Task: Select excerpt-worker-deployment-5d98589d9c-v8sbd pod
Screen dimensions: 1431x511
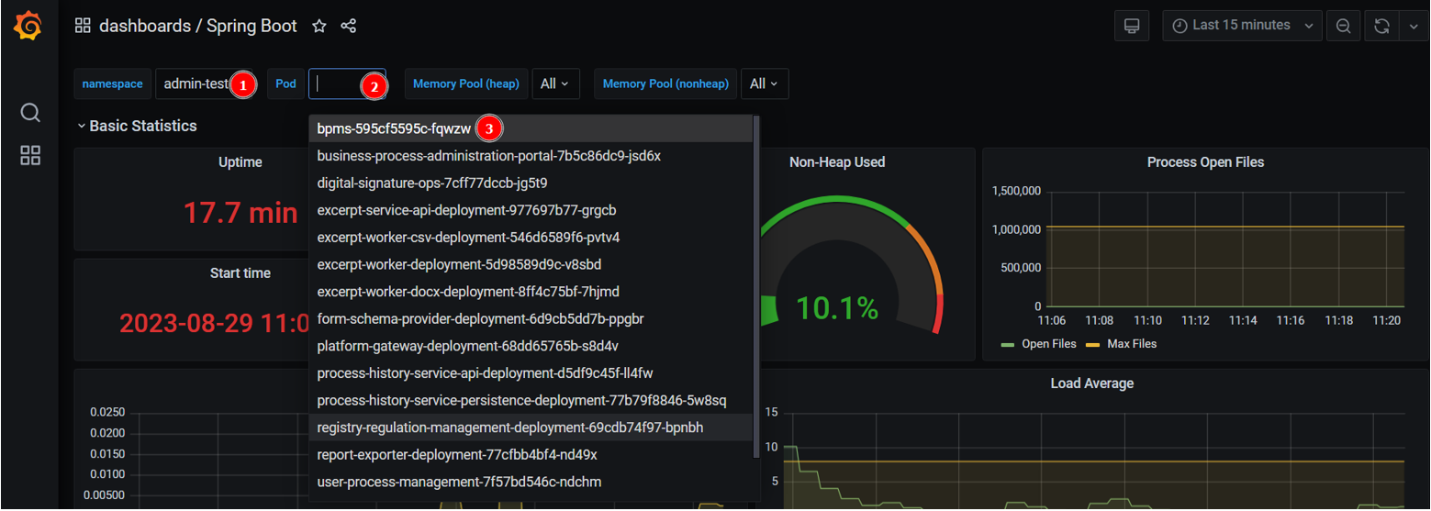Action: pos(531,264)
